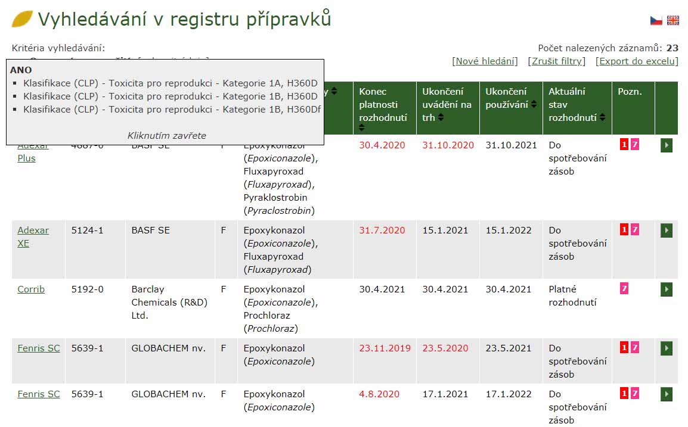Export results via Export do excelu
The image size is (688, 427).
click(637, 61)
